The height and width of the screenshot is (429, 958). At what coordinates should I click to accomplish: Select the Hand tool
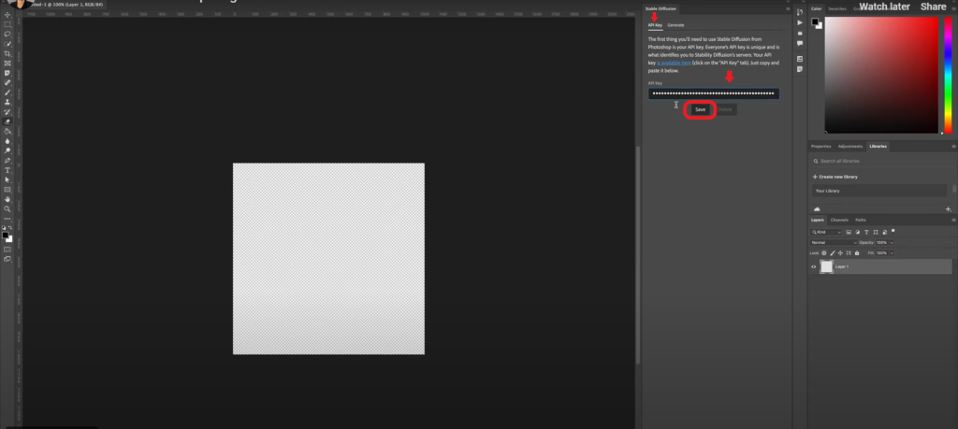[x=7, y=199]
